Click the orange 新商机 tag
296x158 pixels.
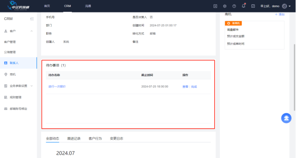tap(233, 23)
